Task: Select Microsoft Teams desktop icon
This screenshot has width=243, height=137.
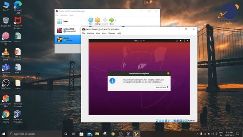Action: 6,70
